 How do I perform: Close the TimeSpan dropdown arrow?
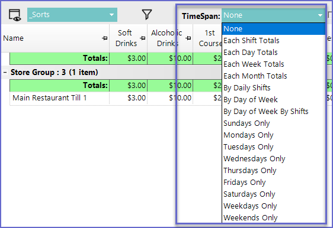coord(320,15)
